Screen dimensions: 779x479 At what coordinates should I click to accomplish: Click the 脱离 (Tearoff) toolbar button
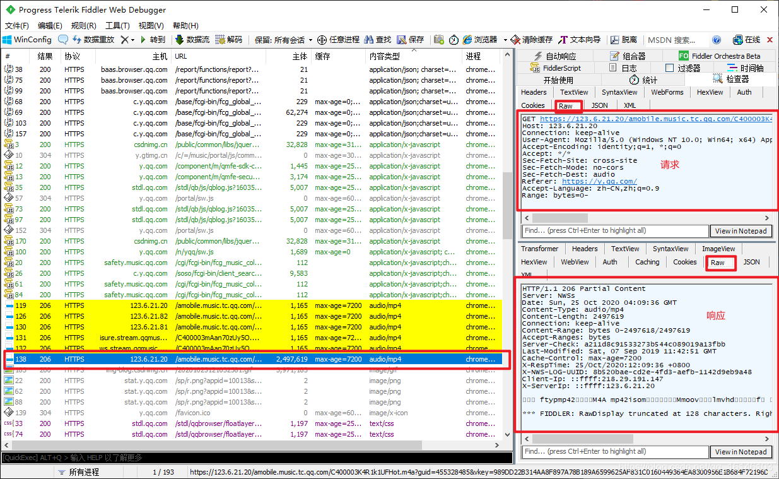coord(623,39)
